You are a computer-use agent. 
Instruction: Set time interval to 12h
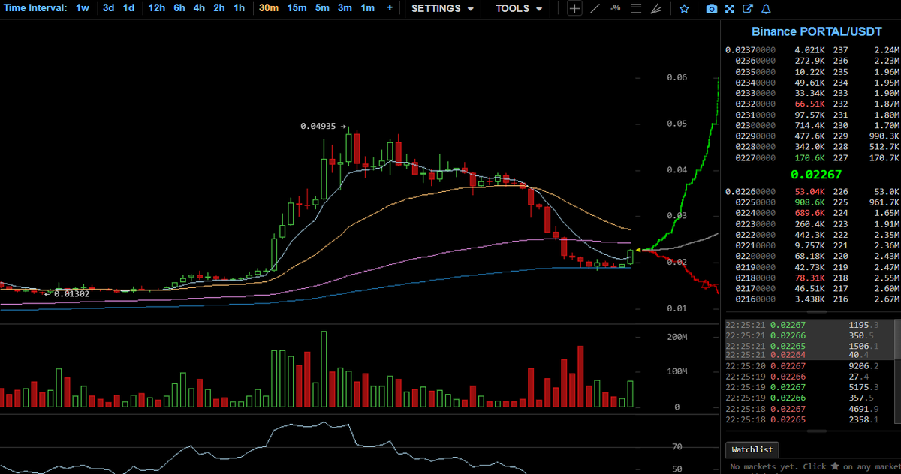tap(157, 8)
